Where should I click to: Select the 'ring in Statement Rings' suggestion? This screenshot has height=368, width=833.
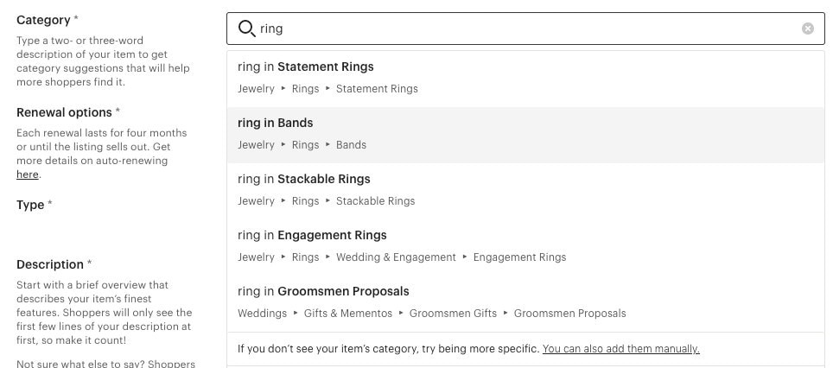526,79
